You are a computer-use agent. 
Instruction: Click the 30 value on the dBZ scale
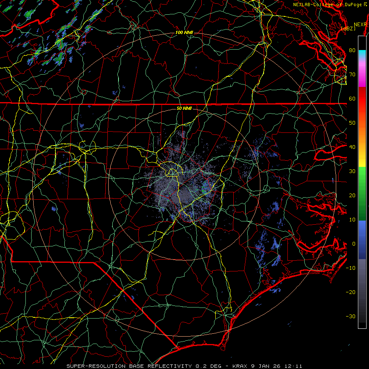pos(352,171)
